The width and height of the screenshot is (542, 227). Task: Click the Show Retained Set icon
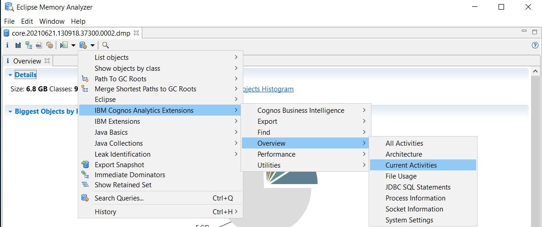tap(85, 185)
